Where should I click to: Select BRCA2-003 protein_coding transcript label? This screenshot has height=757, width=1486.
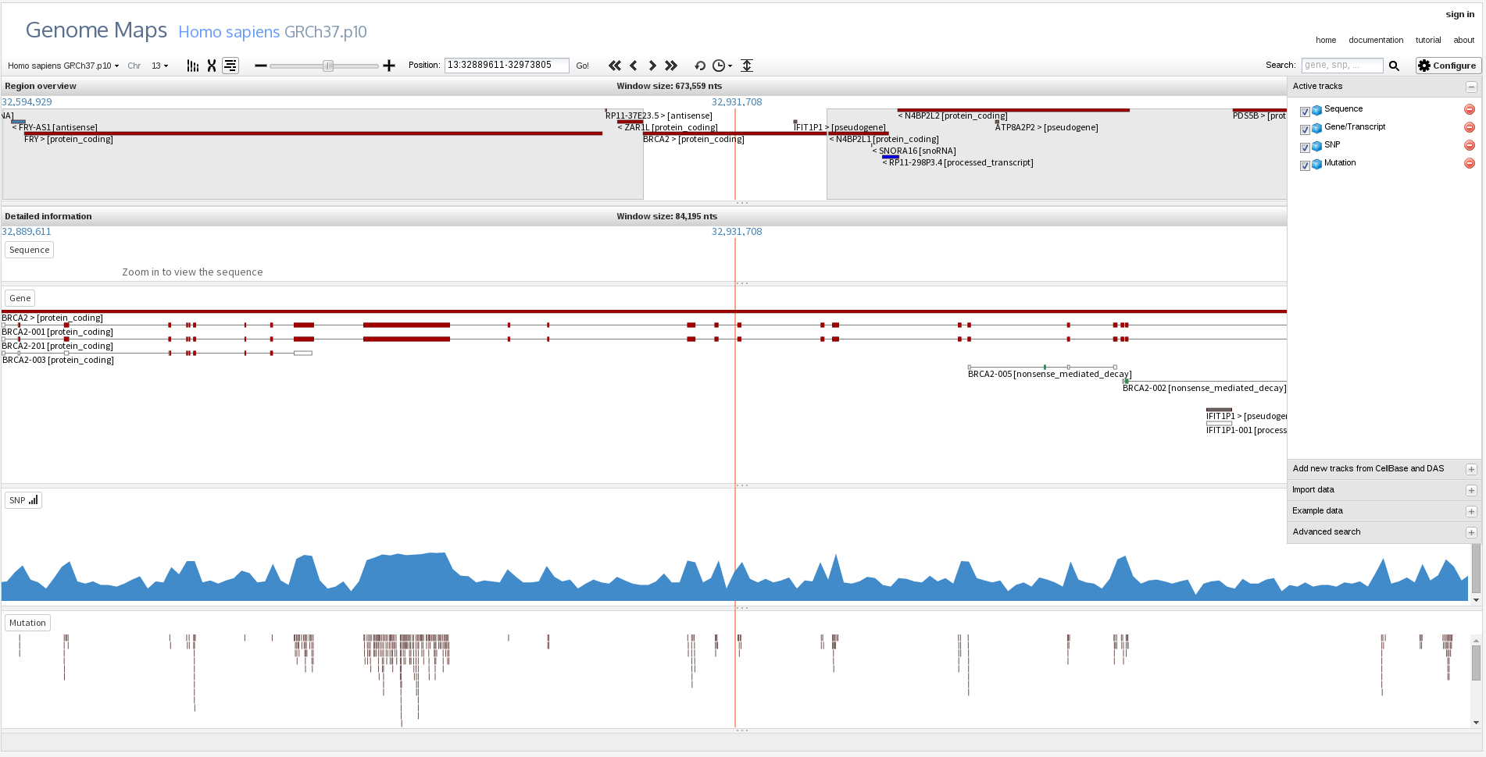coord(58,361)
